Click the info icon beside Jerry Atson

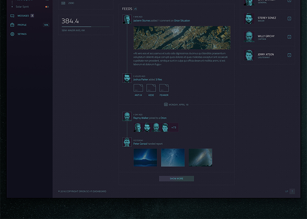click(x=289, y=55)
